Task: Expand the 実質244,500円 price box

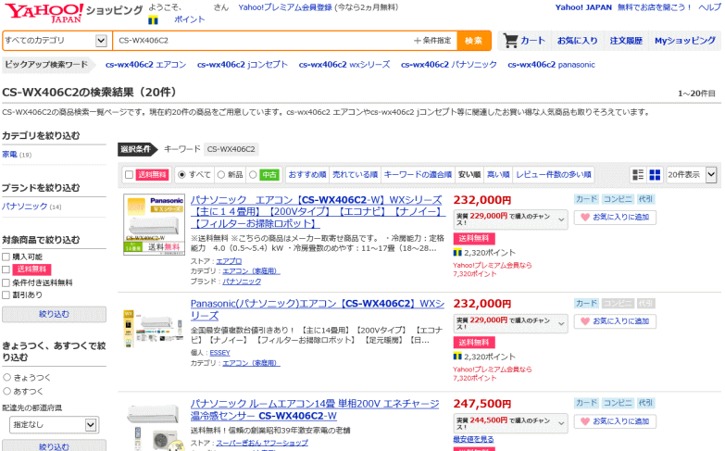Action: (510, 424)
